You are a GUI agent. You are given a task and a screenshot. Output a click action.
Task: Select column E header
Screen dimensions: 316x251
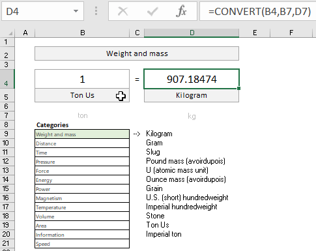pyautogui.click(x=255, y=33)
